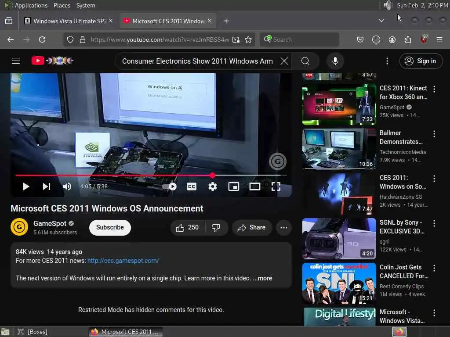This screenshot has width=450, height=337.
Task: Open more actions under the video
Action: (284, 228)
